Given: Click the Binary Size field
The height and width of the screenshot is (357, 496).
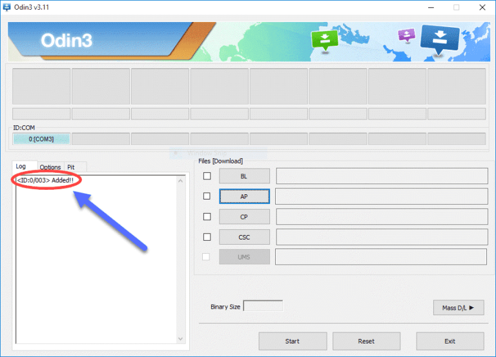Looking at the screenshot, I should click(x=263, y=306).
